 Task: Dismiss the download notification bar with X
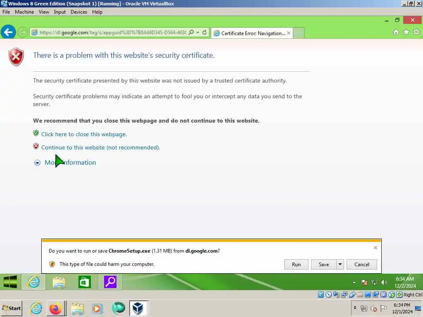(x=375, y=248)
